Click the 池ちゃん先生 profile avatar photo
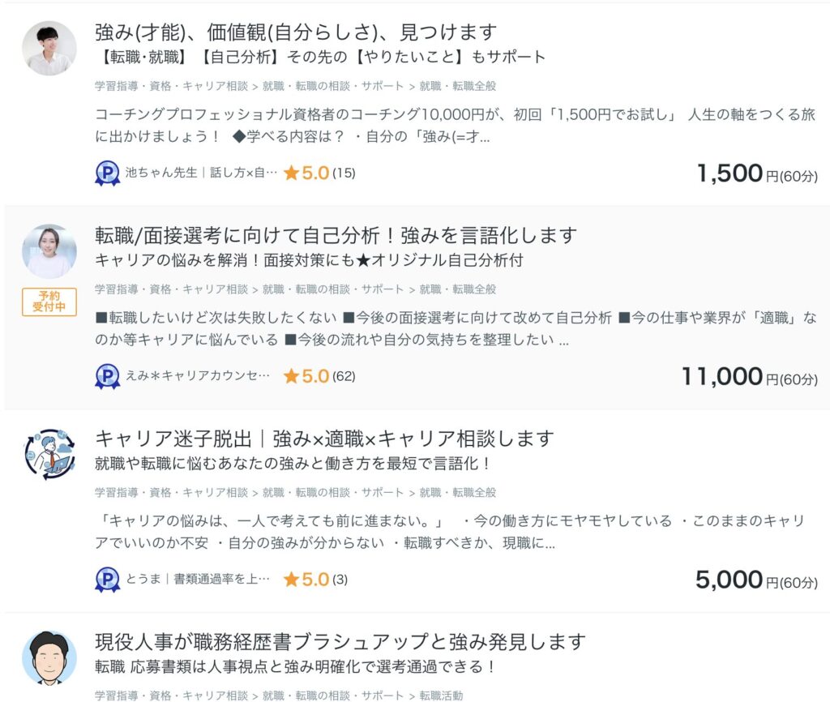This screenshot has width=830, height=702. pyautogui.click(x=49, y=49)
